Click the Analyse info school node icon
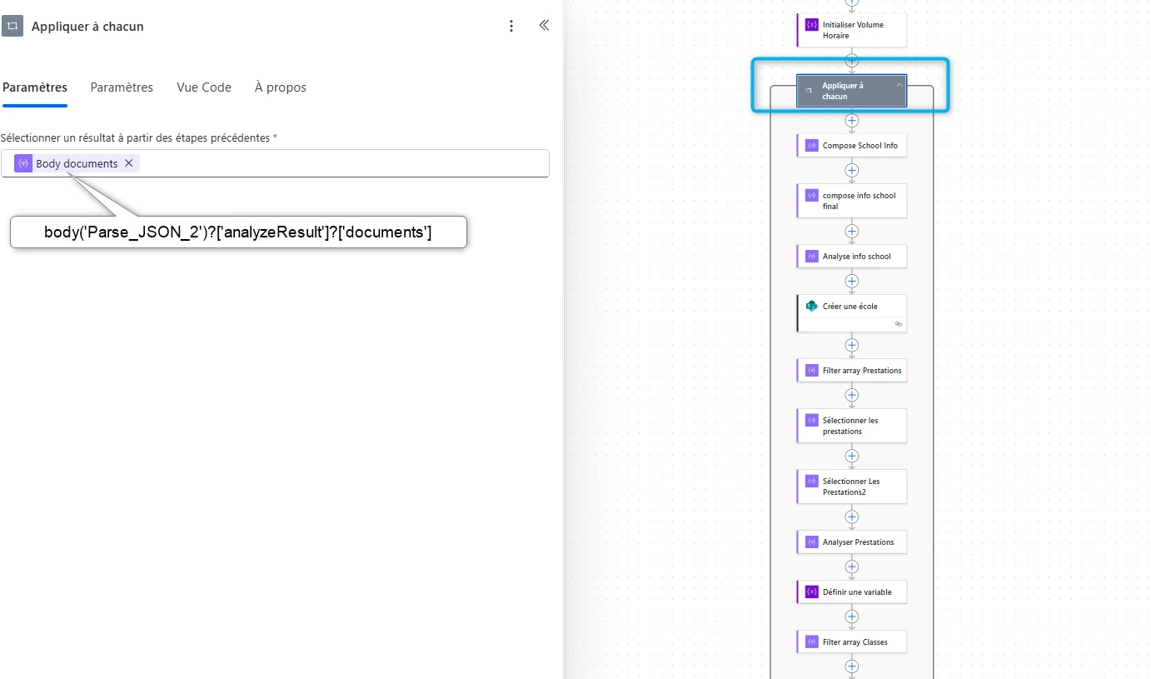 pyautogui.click(x=812, y=256)
